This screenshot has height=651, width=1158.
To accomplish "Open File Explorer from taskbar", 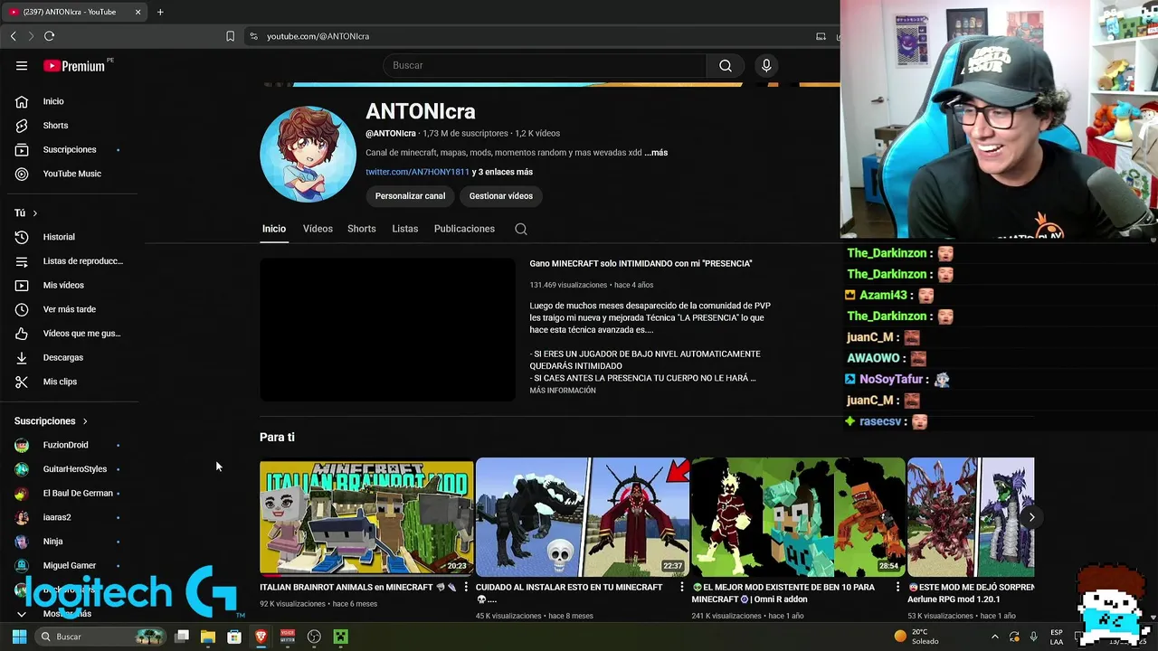I will (208, 637).
